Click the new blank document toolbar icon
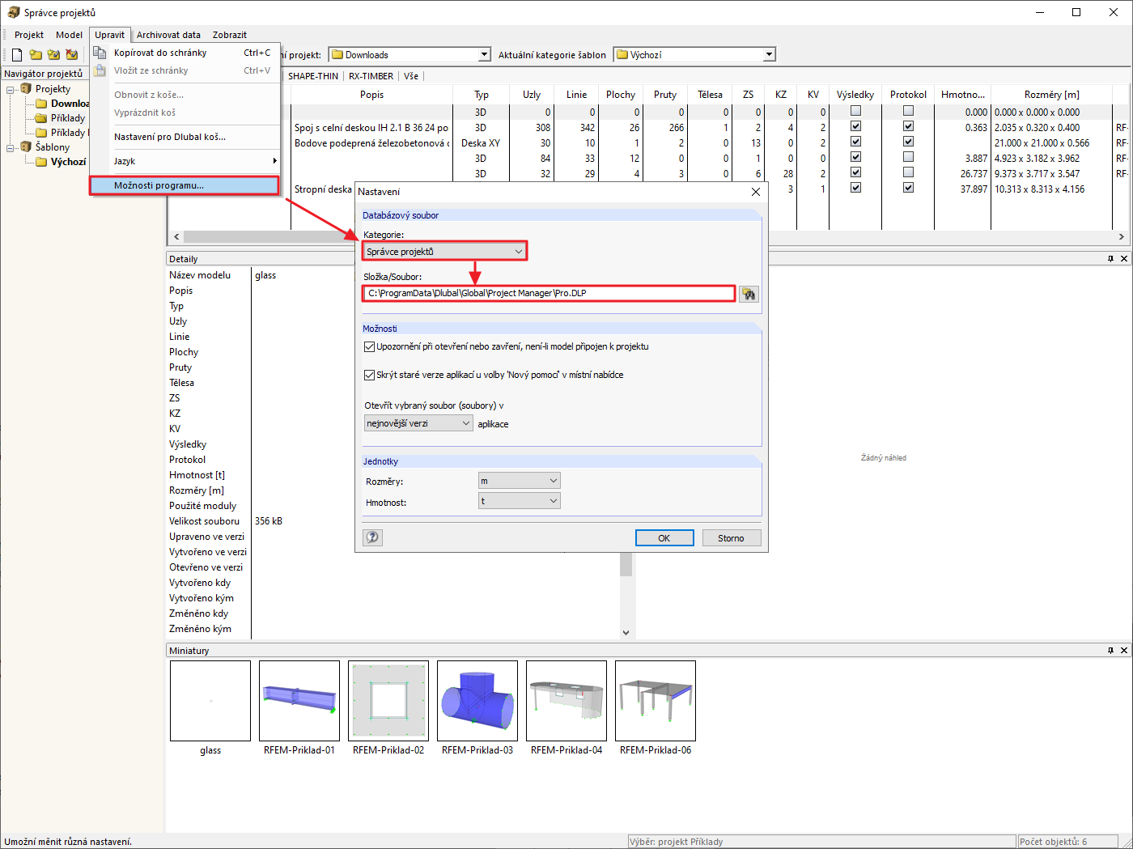The image size is (1133, 849). coord(17,55)
